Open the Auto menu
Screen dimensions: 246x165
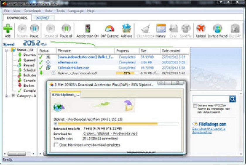[x=49, y=11]
